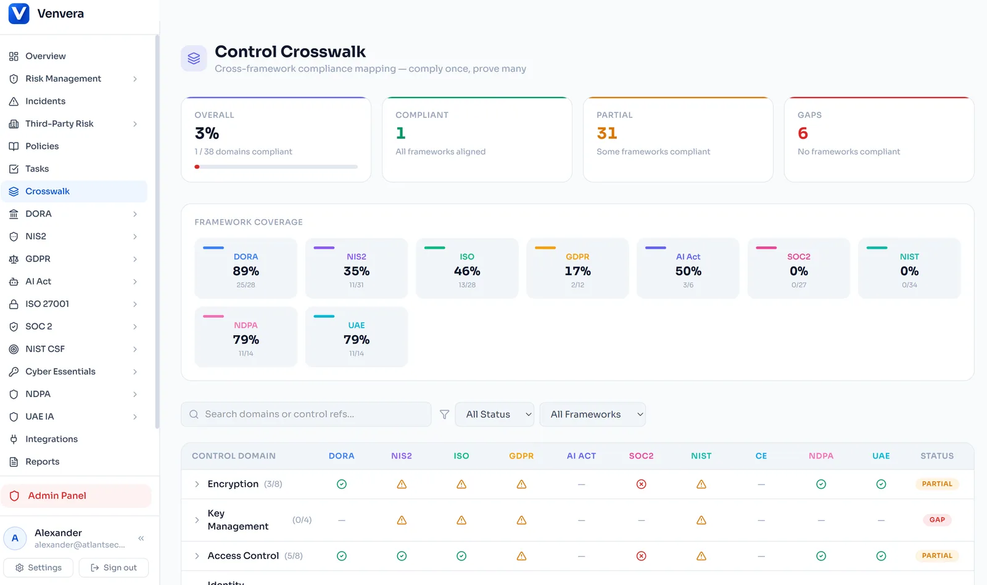
Task: Open the Policies book icon
Action: 14,146
